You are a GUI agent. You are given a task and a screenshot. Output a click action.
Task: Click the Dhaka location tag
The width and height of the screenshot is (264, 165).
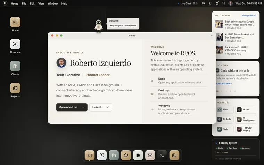tap(220, 148)
